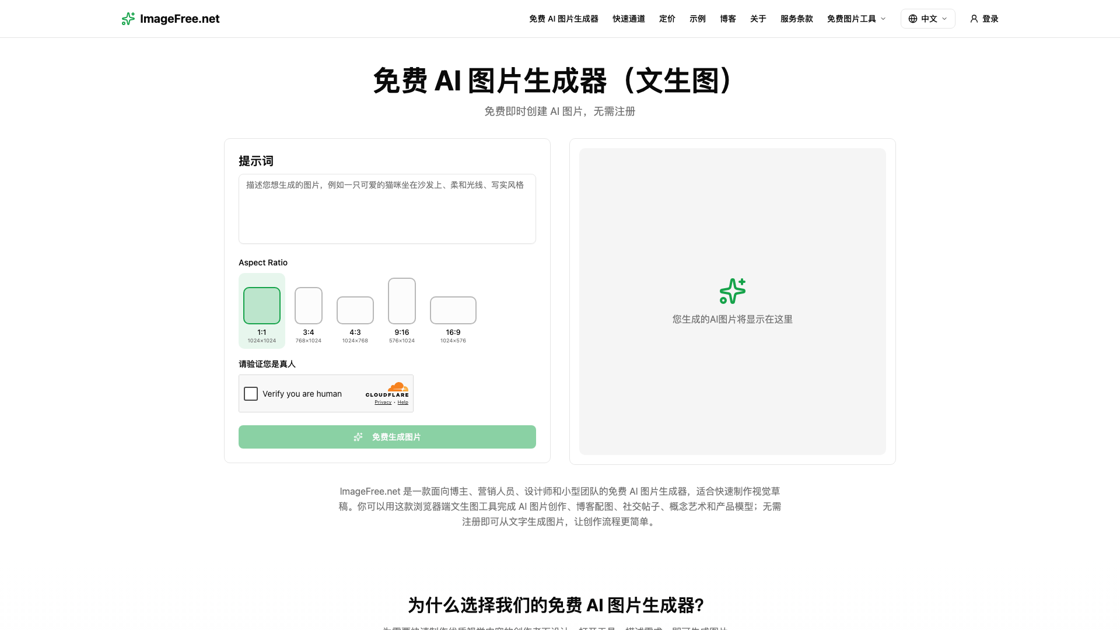Pick the 16:9 widescreen aspect ratio

453,320
